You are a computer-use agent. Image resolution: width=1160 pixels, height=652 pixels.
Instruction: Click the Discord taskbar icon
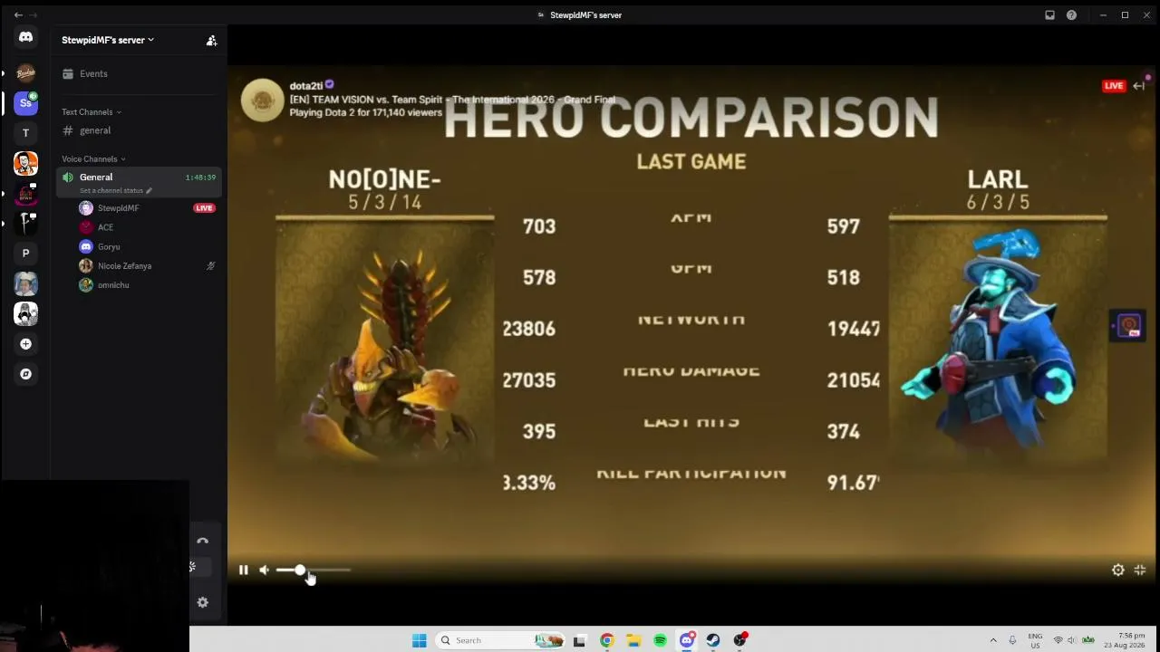(687, 640)
